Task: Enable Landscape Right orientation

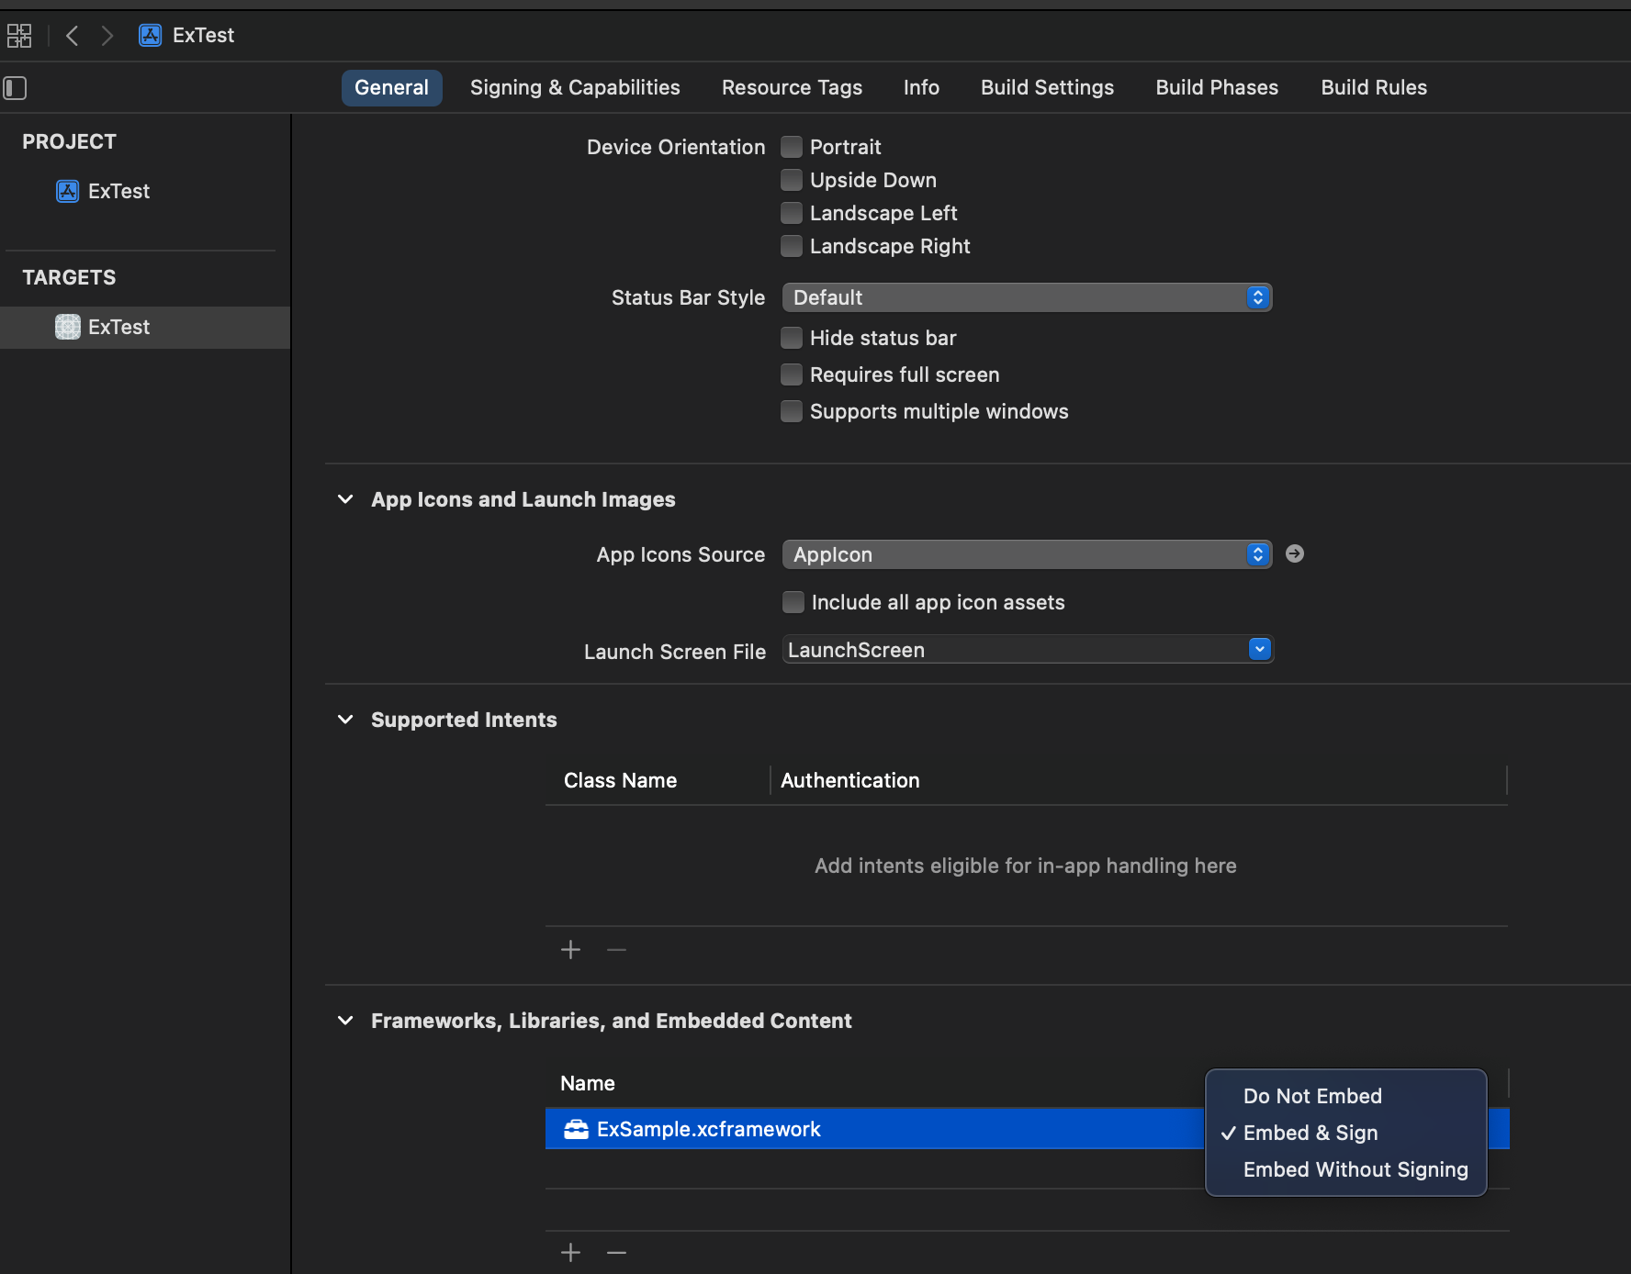Action: click(x=792, y=246)
